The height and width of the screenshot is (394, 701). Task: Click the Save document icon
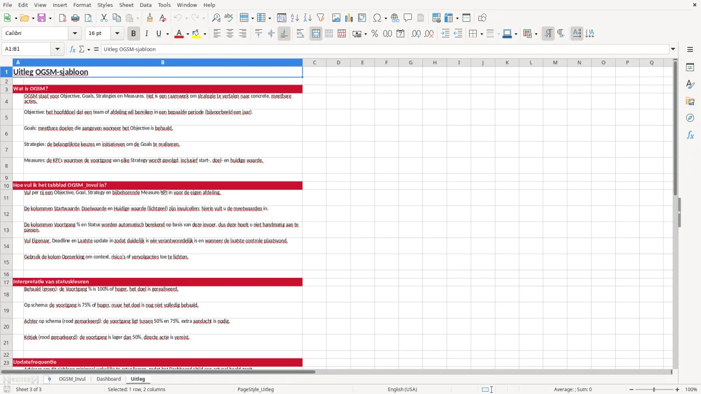[41, 18]
